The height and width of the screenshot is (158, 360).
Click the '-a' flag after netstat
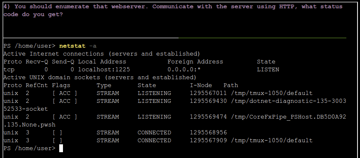(93, 46)
